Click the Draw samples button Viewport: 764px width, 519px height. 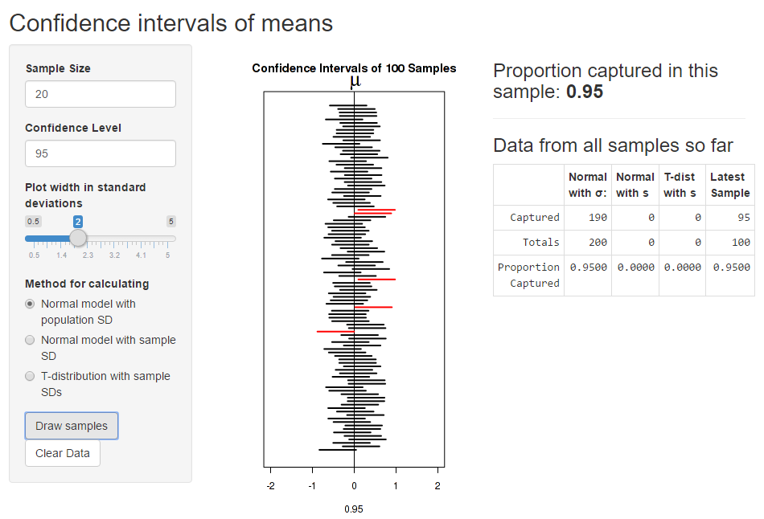coord(71,425)
